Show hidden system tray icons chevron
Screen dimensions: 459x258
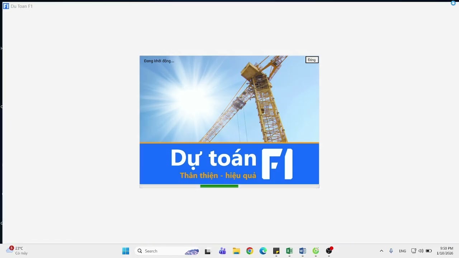tap(381, 251)
